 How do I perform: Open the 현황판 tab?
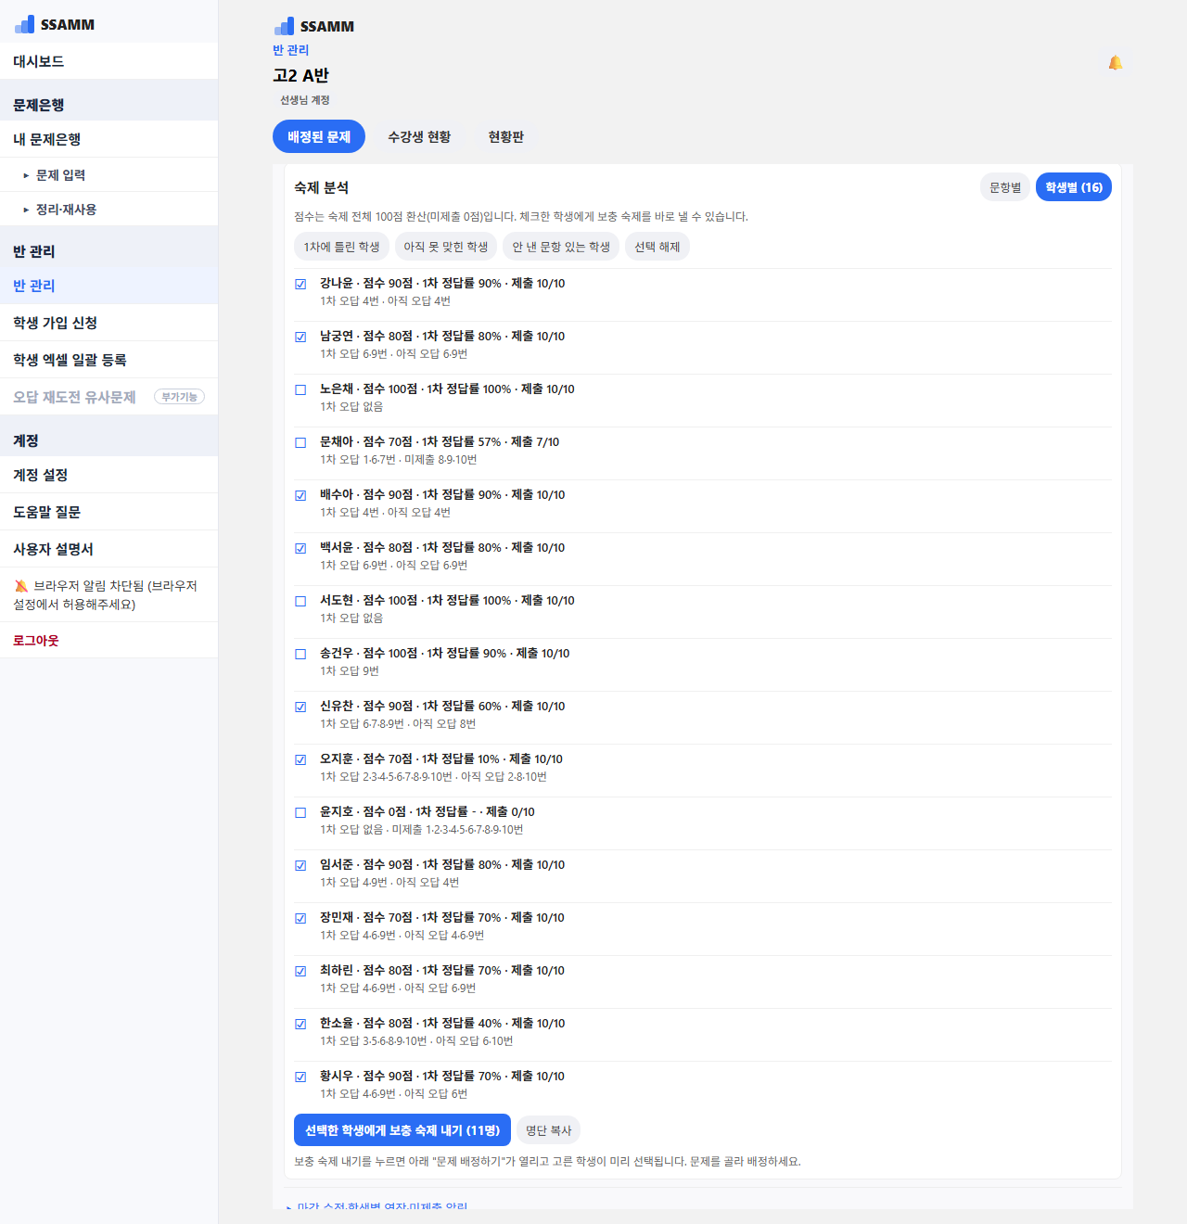coord(506,136)
